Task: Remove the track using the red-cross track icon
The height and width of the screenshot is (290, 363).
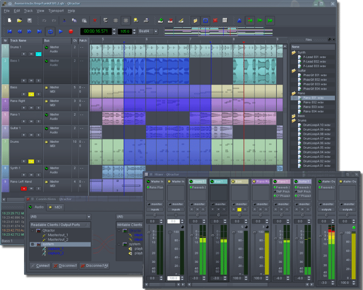Action: point(171,20)
